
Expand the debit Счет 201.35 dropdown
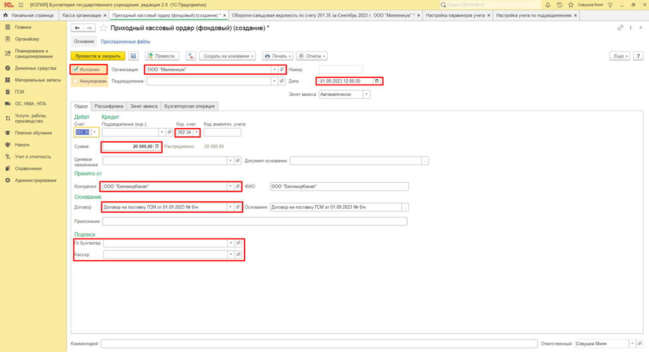(95, 132)
